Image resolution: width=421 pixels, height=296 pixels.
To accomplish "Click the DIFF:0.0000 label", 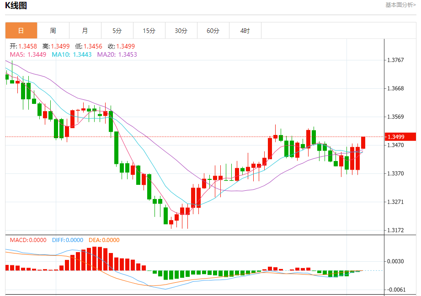I will tap(68, 240).
